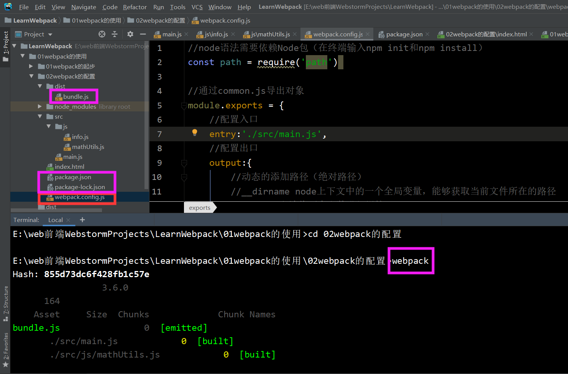Open the Z: Structure tool window
Image resolution: width=568 pixels, height=374 pixels.
(5, 303)
